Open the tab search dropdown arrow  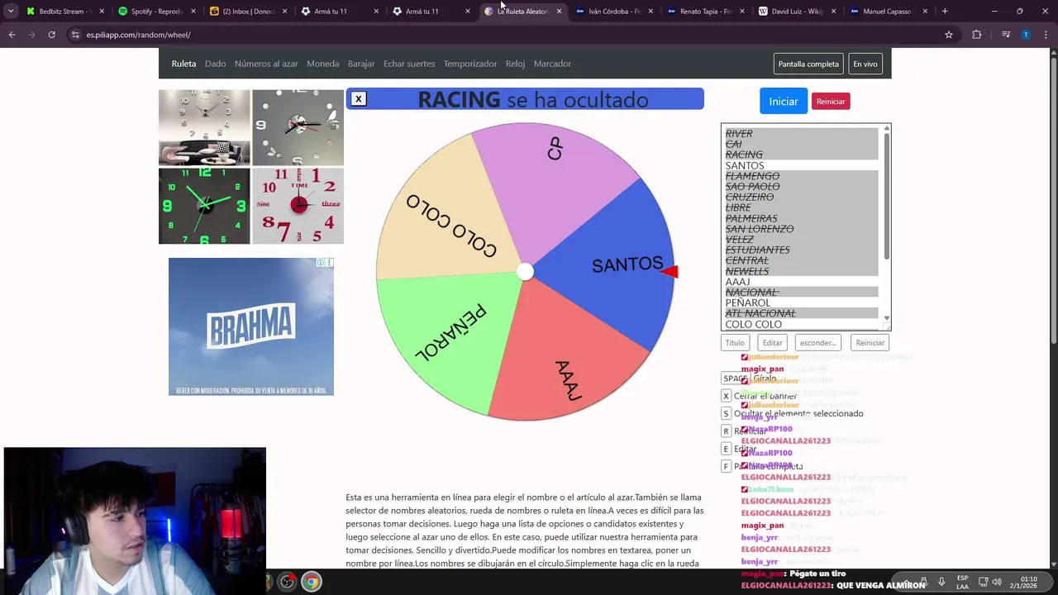tap(11, 12)
